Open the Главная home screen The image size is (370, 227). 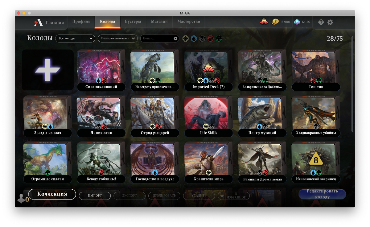[49, 23]
